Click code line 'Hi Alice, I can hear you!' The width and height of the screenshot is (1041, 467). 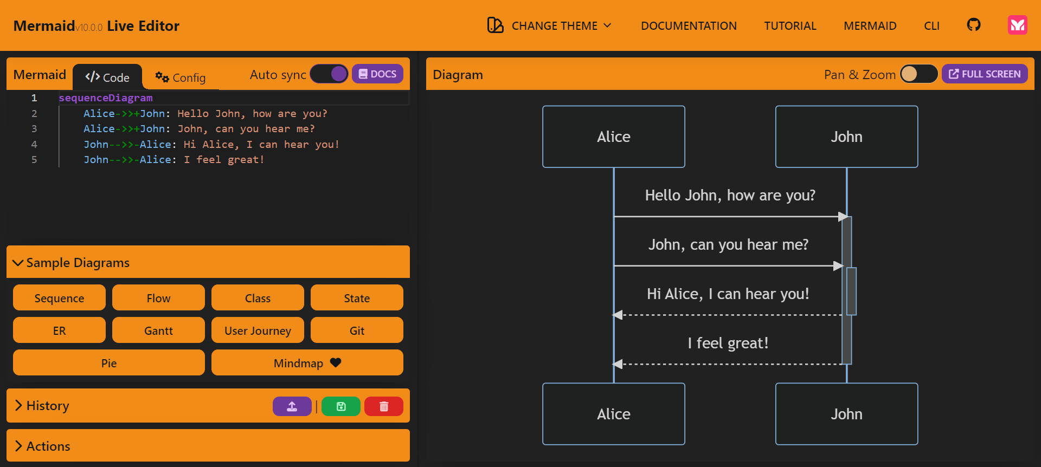pos(211,144)
